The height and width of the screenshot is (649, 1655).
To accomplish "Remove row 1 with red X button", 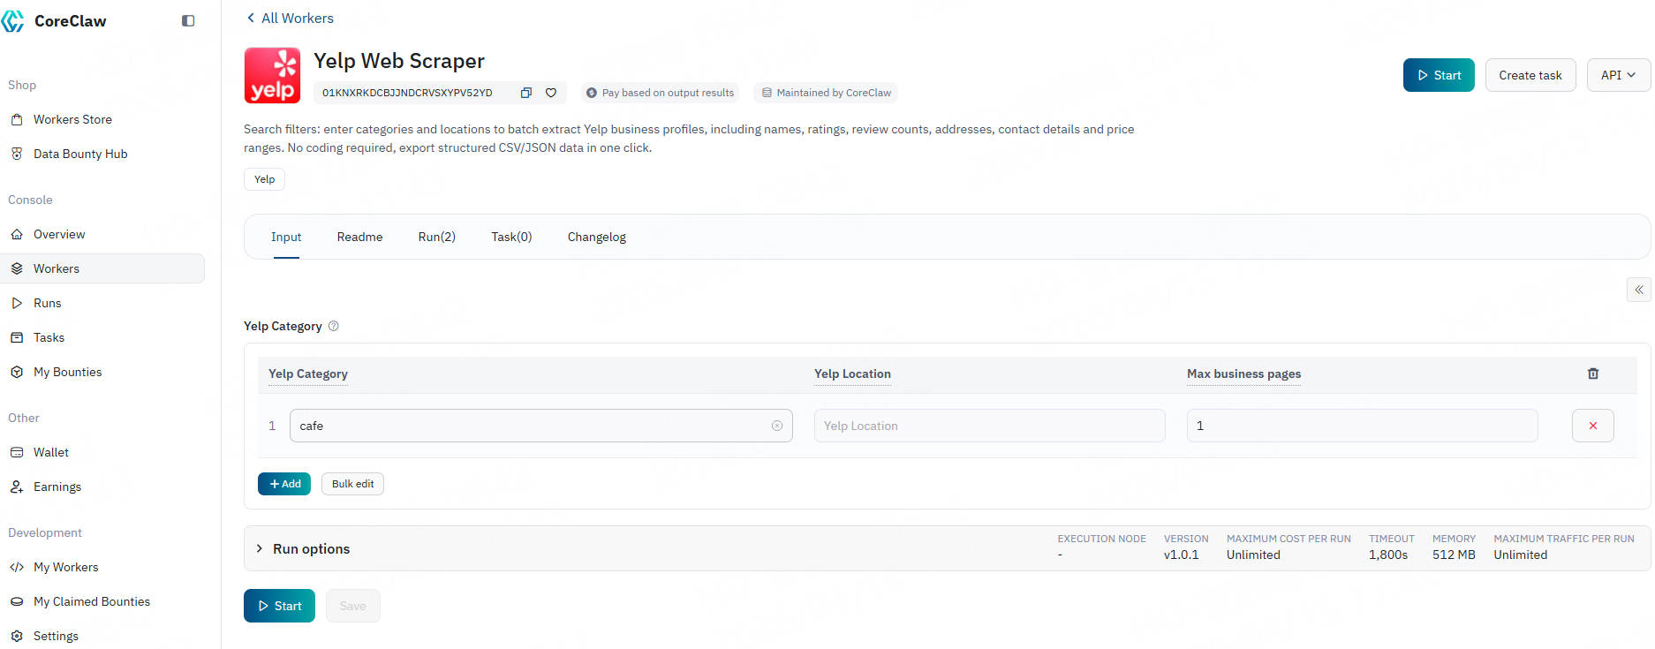I will pyautogui.click(x=1592, y=426).
